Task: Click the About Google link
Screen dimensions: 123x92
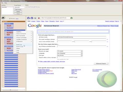Action: [115, 26]
